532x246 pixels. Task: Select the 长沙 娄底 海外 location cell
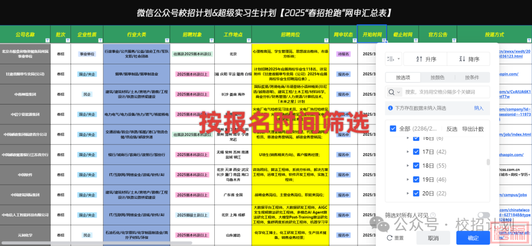tap(233, 94)
